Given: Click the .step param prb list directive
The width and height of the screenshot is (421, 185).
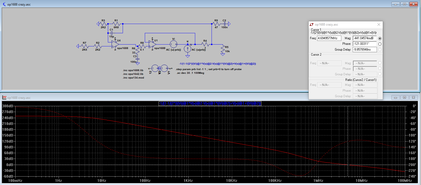Looking at the screenshot, I should point(209,69).
